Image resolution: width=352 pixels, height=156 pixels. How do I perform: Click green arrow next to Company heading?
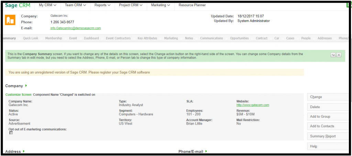26,86
